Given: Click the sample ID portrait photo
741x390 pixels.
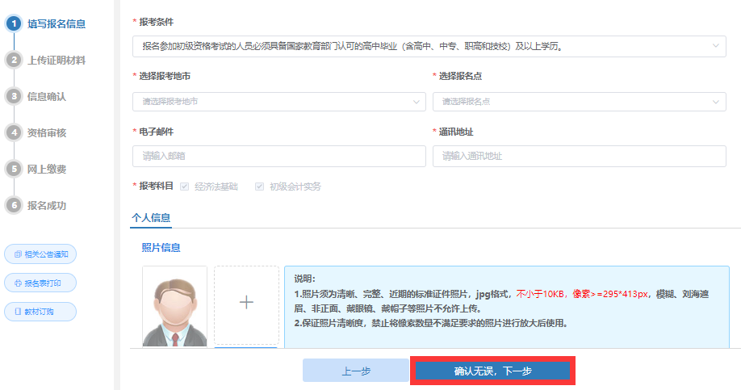Looking at the screenshot, I should (x=174, y=306).
